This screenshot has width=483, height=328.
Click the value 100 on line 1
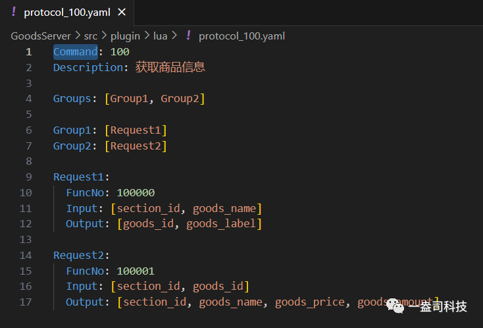tap(120, 52)
